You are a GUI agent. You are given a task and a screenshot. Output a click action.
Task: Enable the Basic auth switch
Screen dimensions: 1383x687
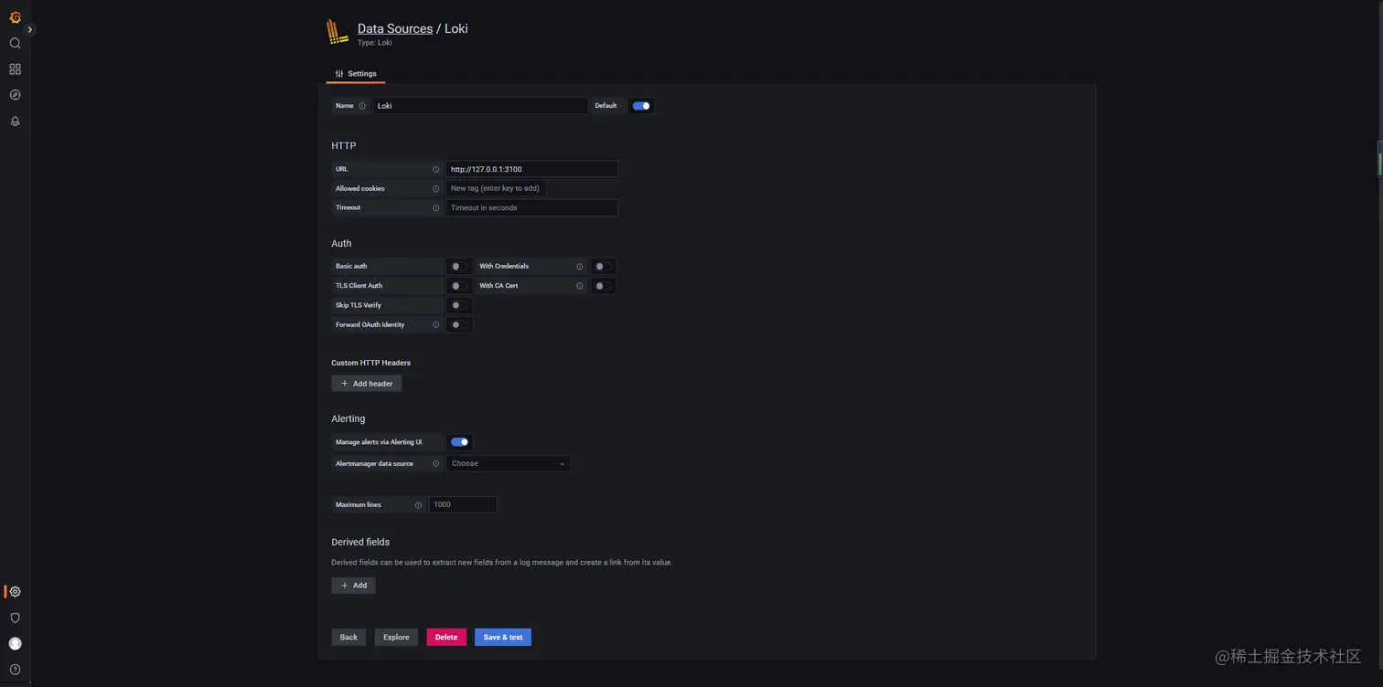pyautogui.click(x=459, y=267)
